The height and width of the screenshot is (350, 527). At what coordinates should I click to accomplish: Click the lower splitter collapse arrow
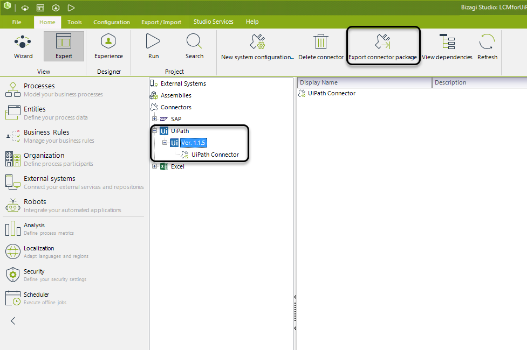click(x=295, y=328)
